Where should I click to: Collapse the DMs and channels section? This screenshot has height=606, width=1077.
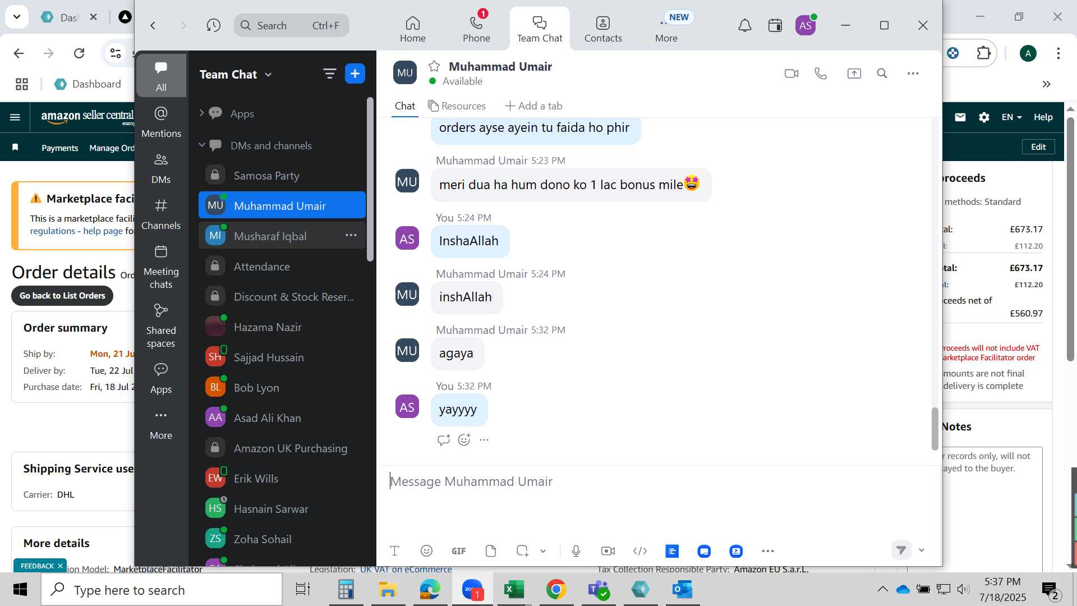tap(201, 145)
